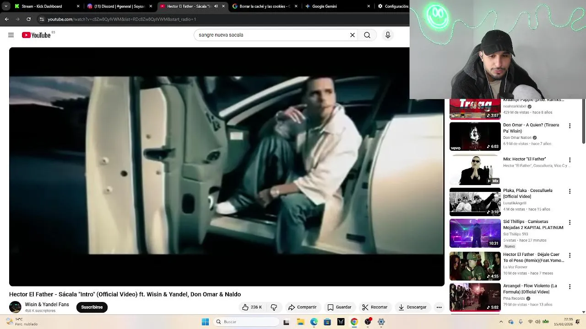
Task: Launch Microsoft Edge from taskbar
Action: point(314,322)
